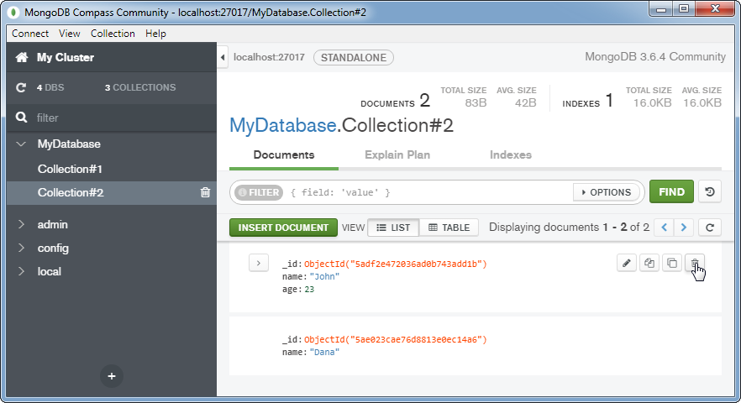This screenshot has width=741, height=403.
Task: Switch to LIST view
Action: tap(393, 228)
